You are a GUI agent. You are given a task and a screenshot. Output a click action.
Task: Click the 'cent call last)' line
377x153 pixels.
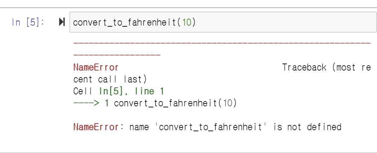(110, 79)
